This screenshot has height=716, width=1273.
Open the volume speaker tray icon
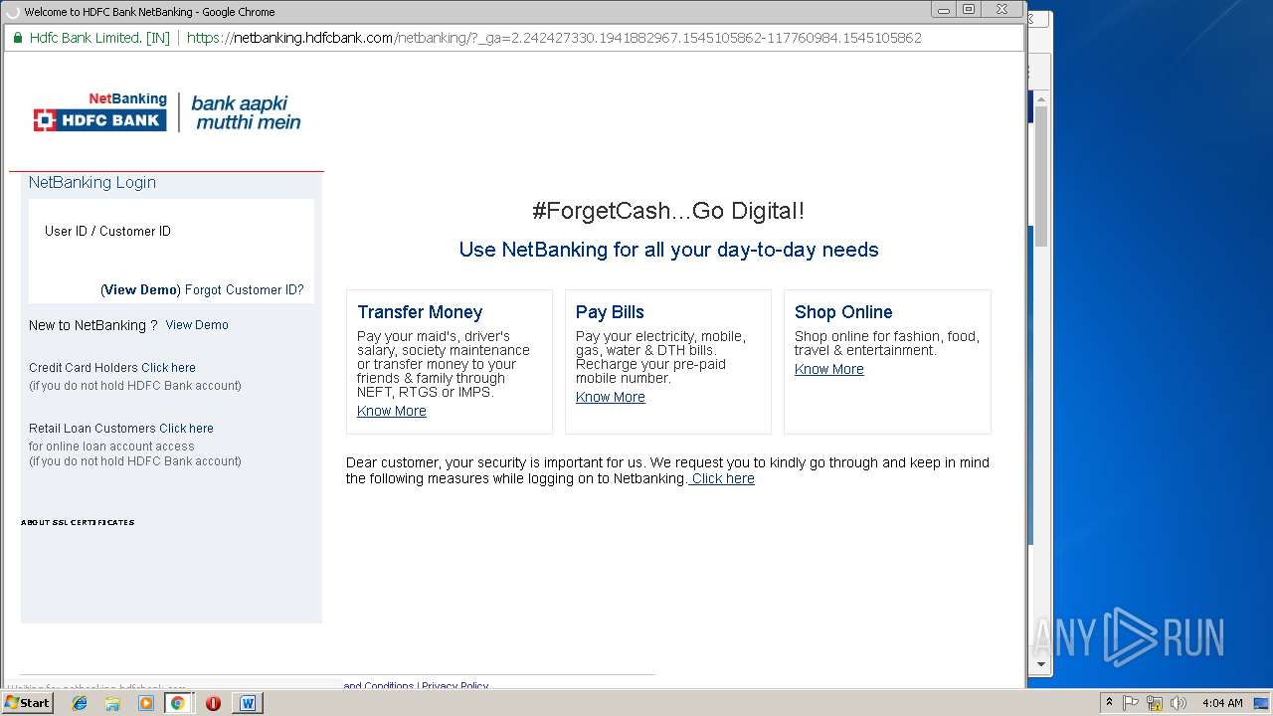pyautogui.click(x=1179, y=703)
